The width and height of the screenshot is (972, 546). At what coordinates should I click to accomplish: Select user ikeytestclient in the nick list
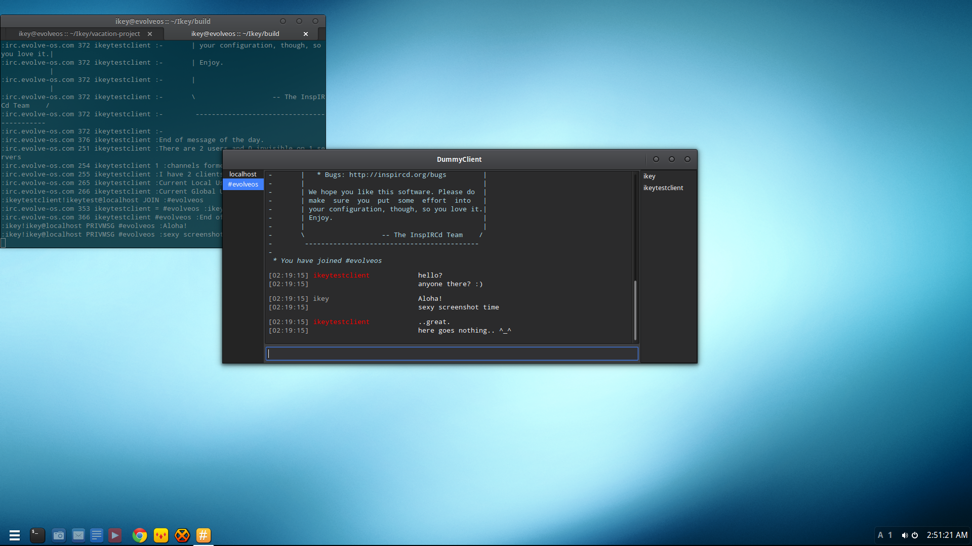tap(663, 188)
